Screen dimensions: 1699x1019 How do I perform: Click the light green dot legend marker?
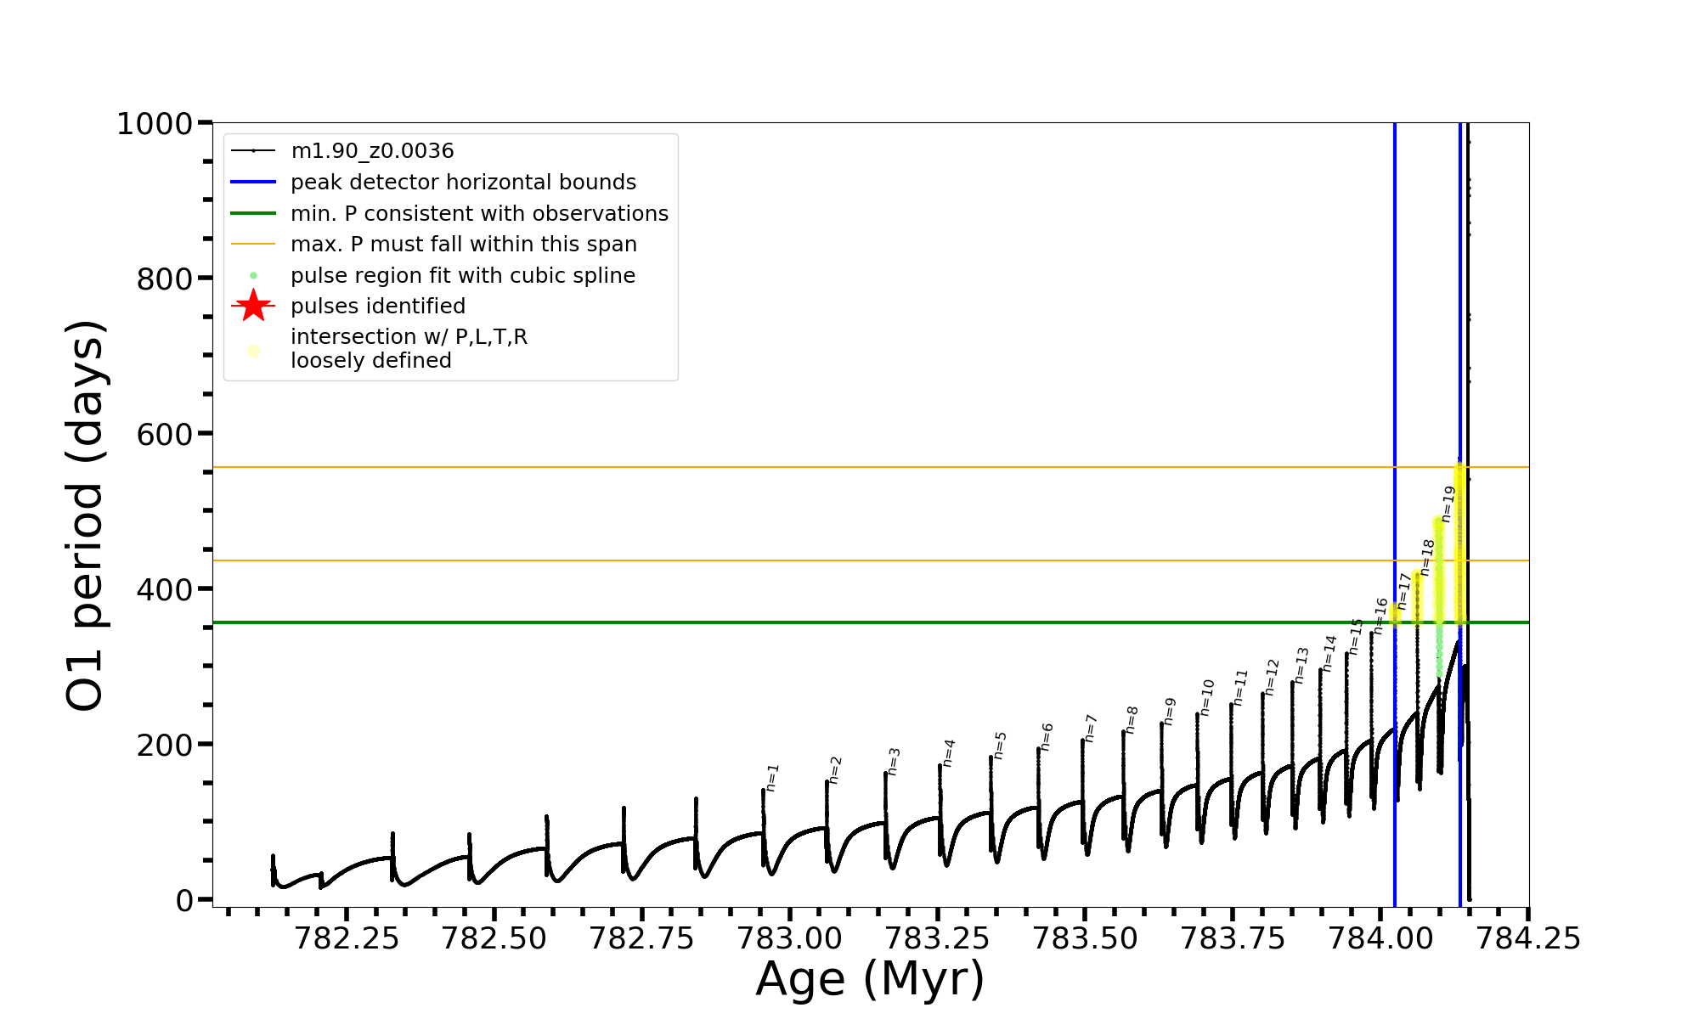253,276
